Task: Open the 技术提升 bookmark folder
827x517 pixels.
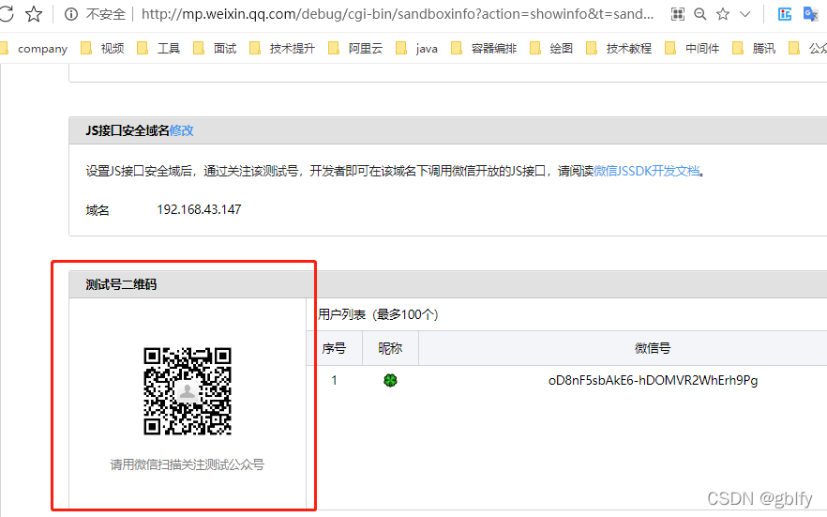Action: [282, 49]
